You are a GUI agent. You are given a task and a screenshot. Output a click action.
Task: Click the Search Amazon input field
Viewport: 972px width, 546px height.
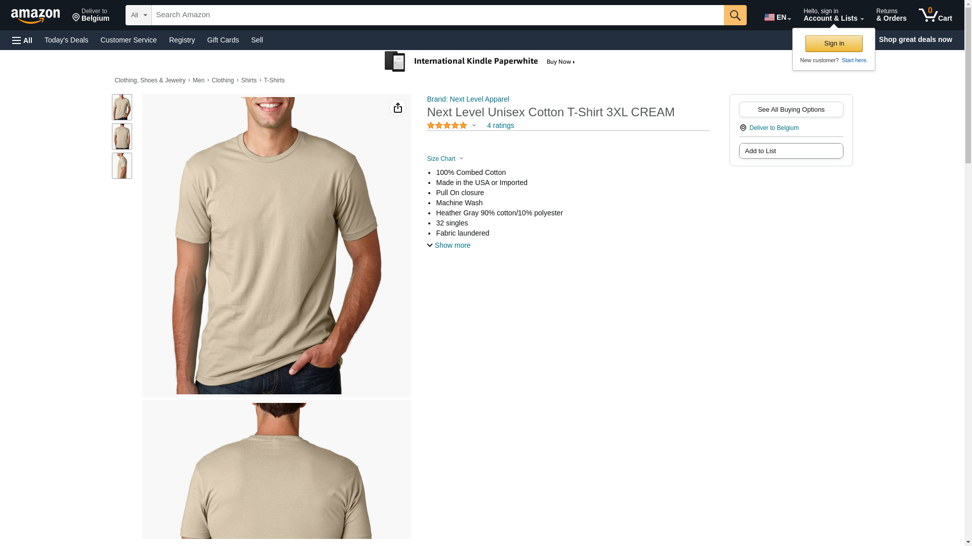click(437, 15)
